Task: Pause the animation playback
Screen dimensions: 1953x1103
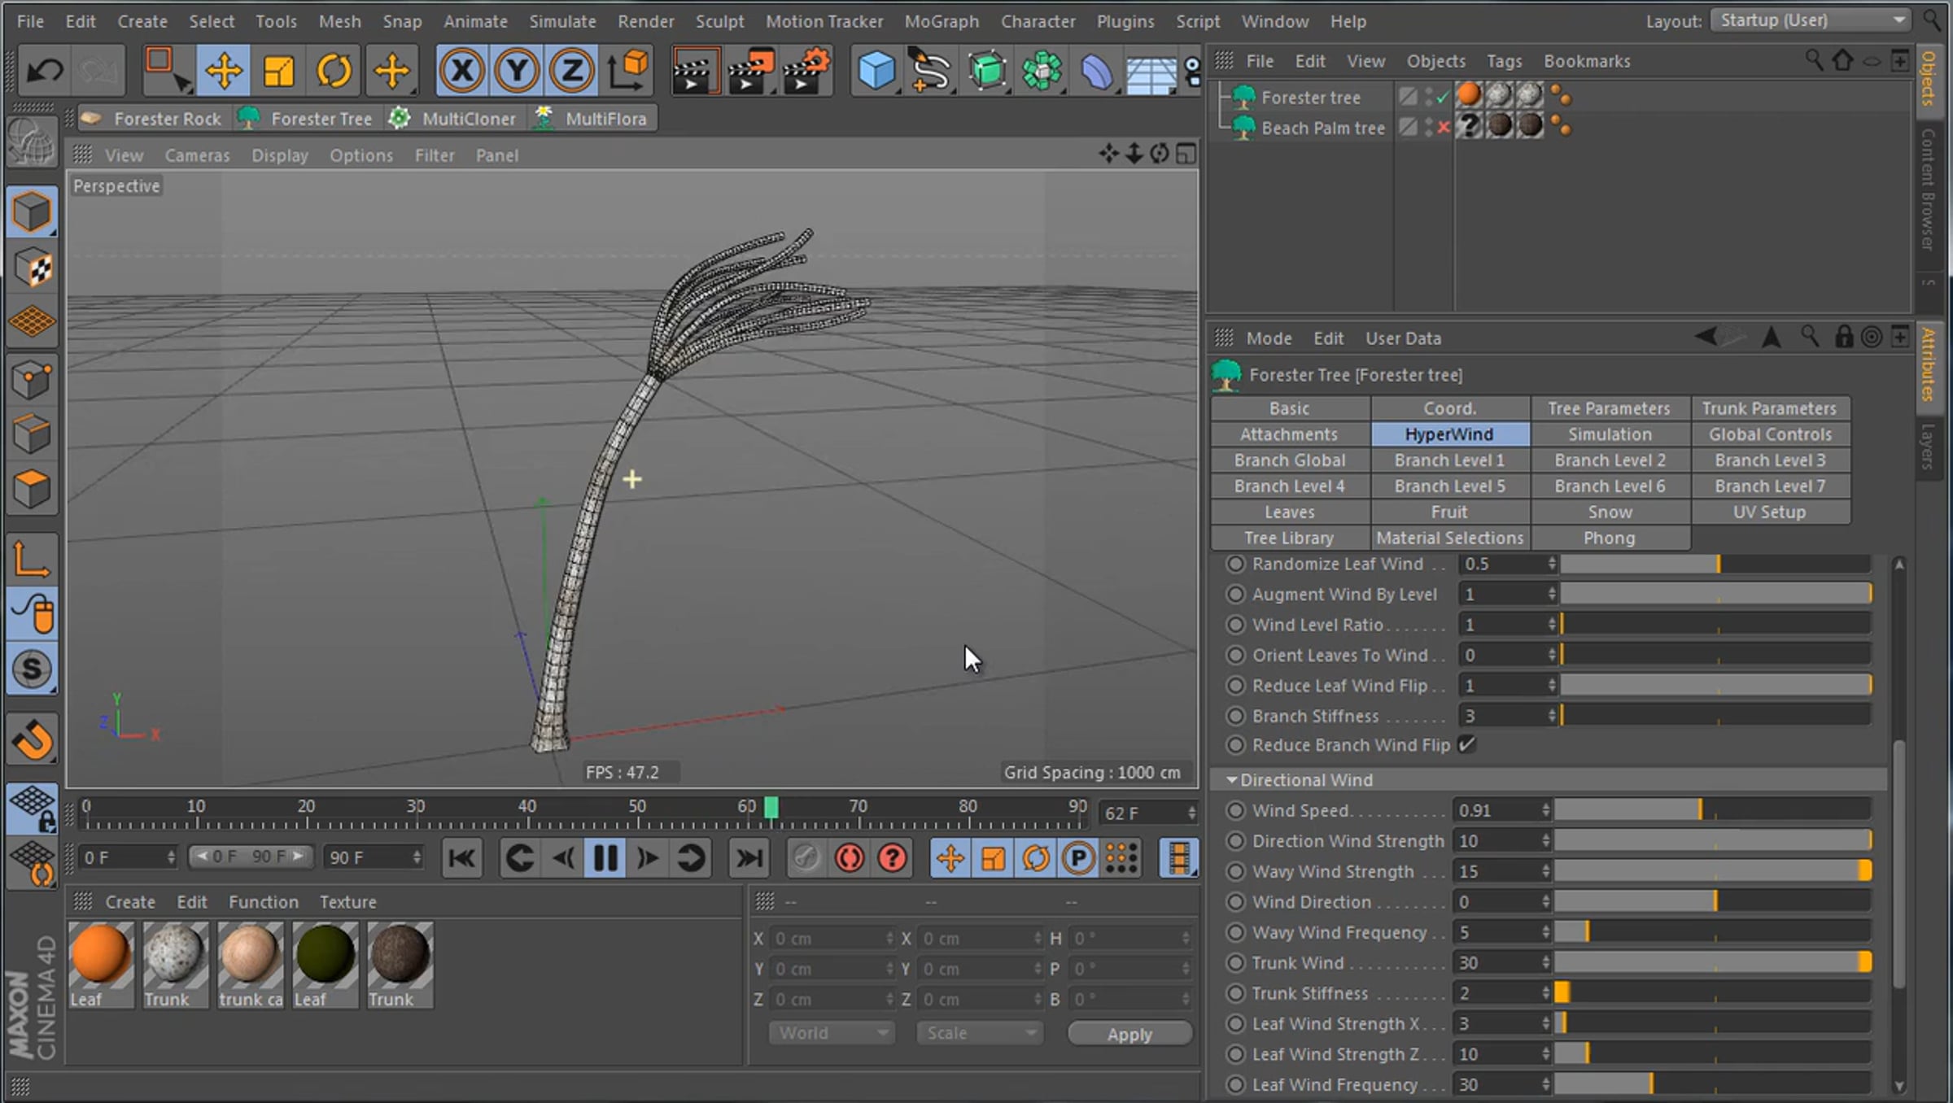Action: (605, 858)
